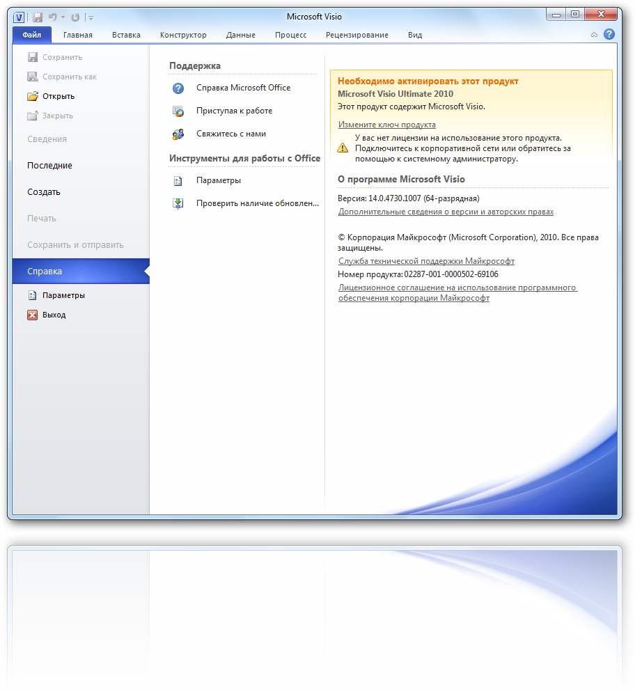Open Лицензионное соглашение license link

pos(457,292)
